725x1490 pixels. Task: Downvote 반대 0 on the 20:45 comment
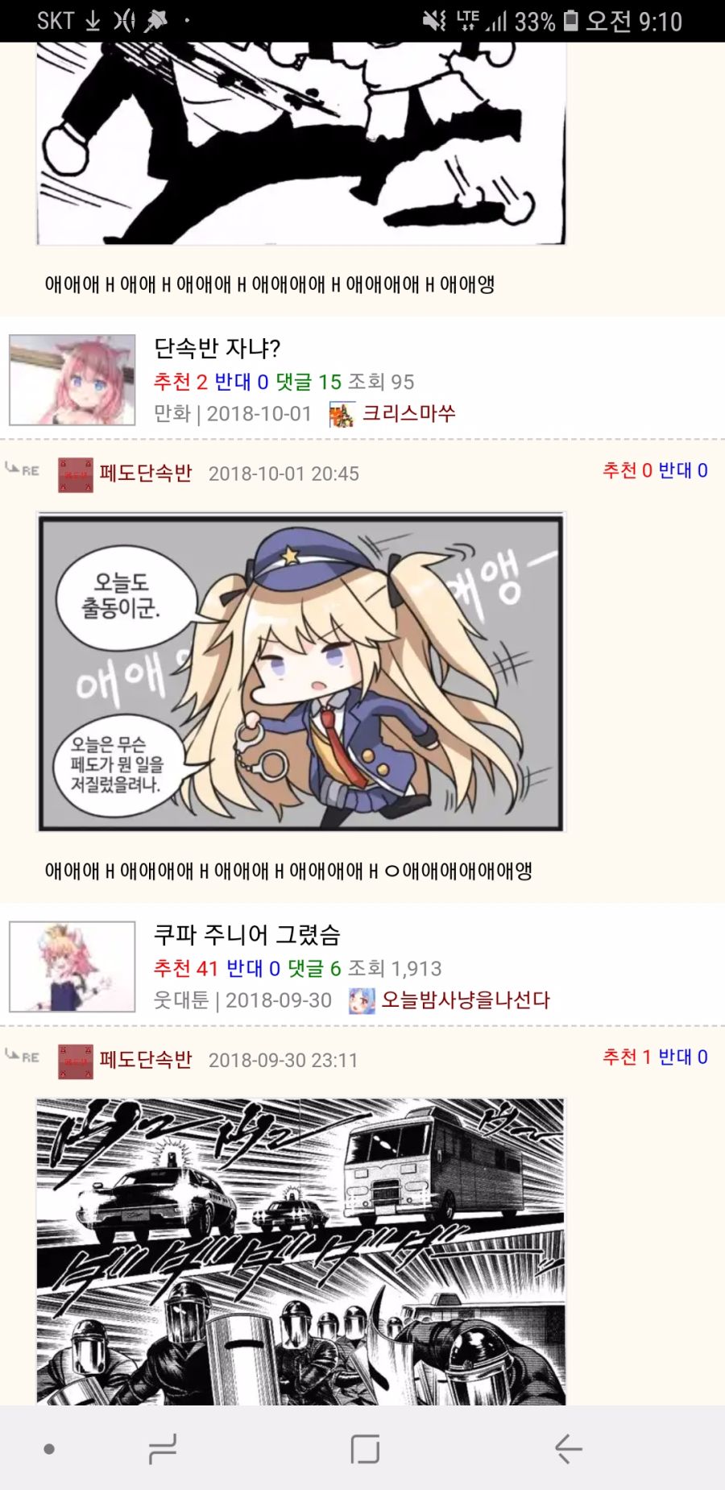click(683, 470)
